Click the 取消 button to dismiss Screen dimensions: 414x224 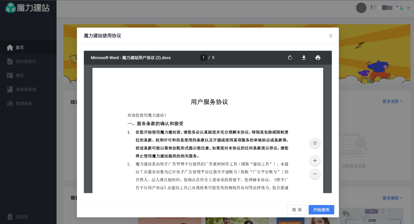click(297, 210)
